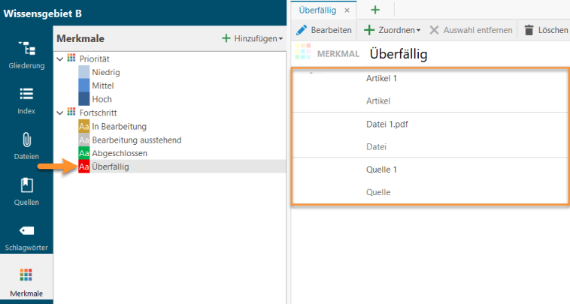The image size is (570, 304).
Task: Open the Index list view
Action: [26, 101]
